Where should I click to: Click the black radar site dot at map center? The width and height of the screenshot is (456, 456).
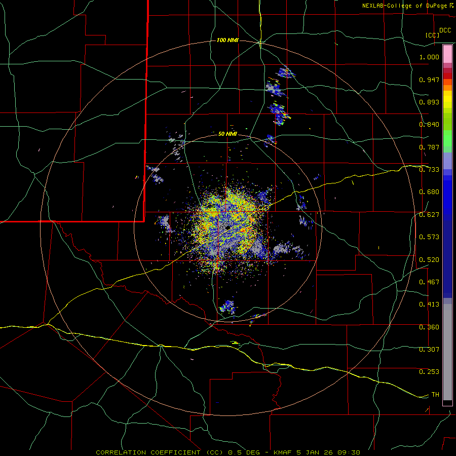[228, 227]
